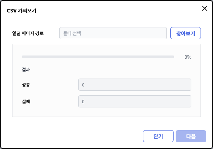Close the CSV 가져오기 dialog with X
This screenshot has height=149, width=213.
pos(204,9)
